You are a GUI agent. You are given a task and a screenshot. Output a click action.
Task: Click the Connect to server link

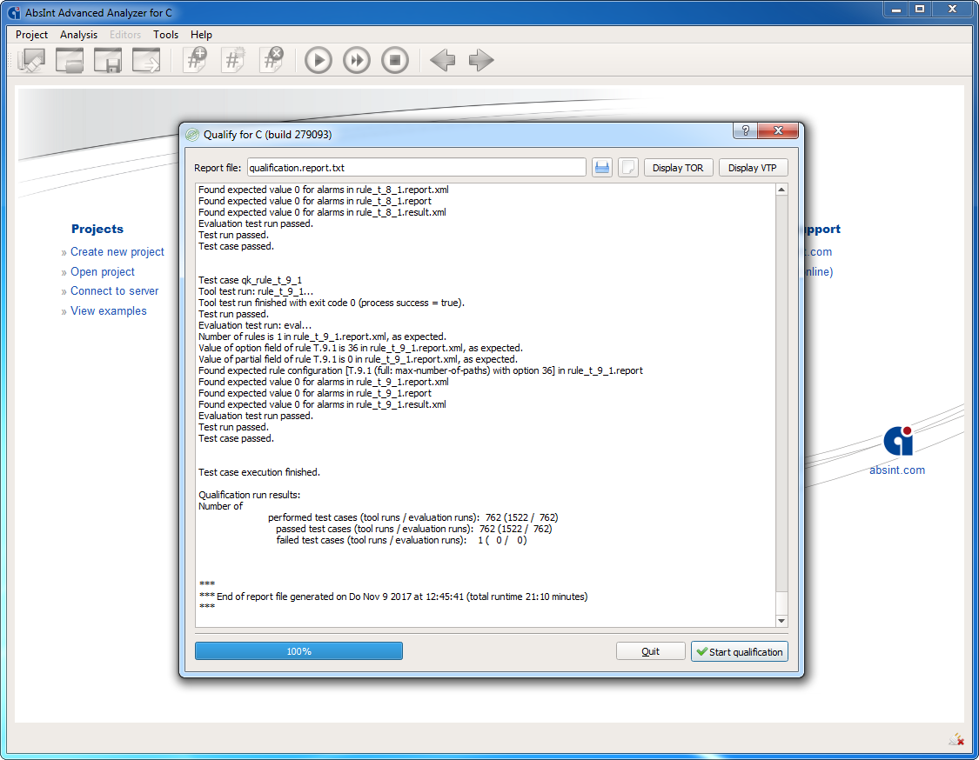(114, 291)
